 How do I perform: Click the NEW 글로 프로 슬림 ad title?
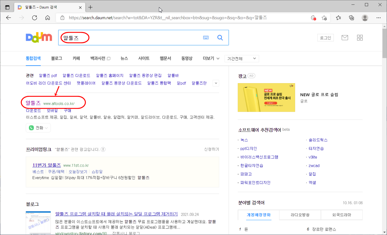pyautogui.click(x=319, y=95)
